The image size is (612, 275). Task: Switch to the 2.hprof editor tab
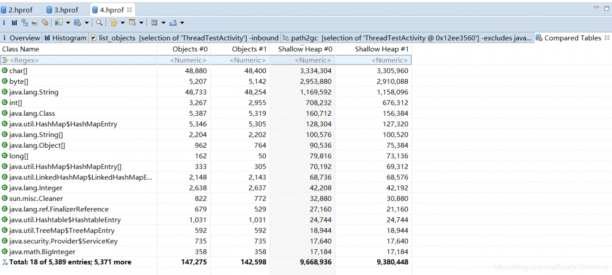[x=20, y=10]
